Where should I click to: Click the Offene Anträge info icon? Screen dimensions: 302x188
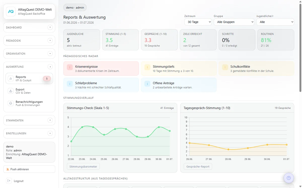[x=147, y=84]
